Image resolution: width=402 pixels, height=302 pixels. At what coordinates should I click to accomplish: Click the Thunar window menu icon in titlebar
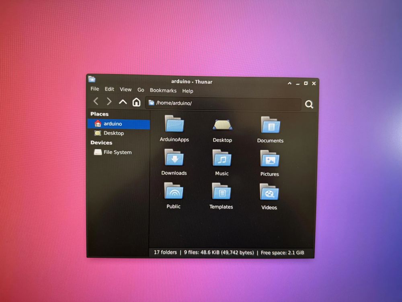tap(92, 79)
